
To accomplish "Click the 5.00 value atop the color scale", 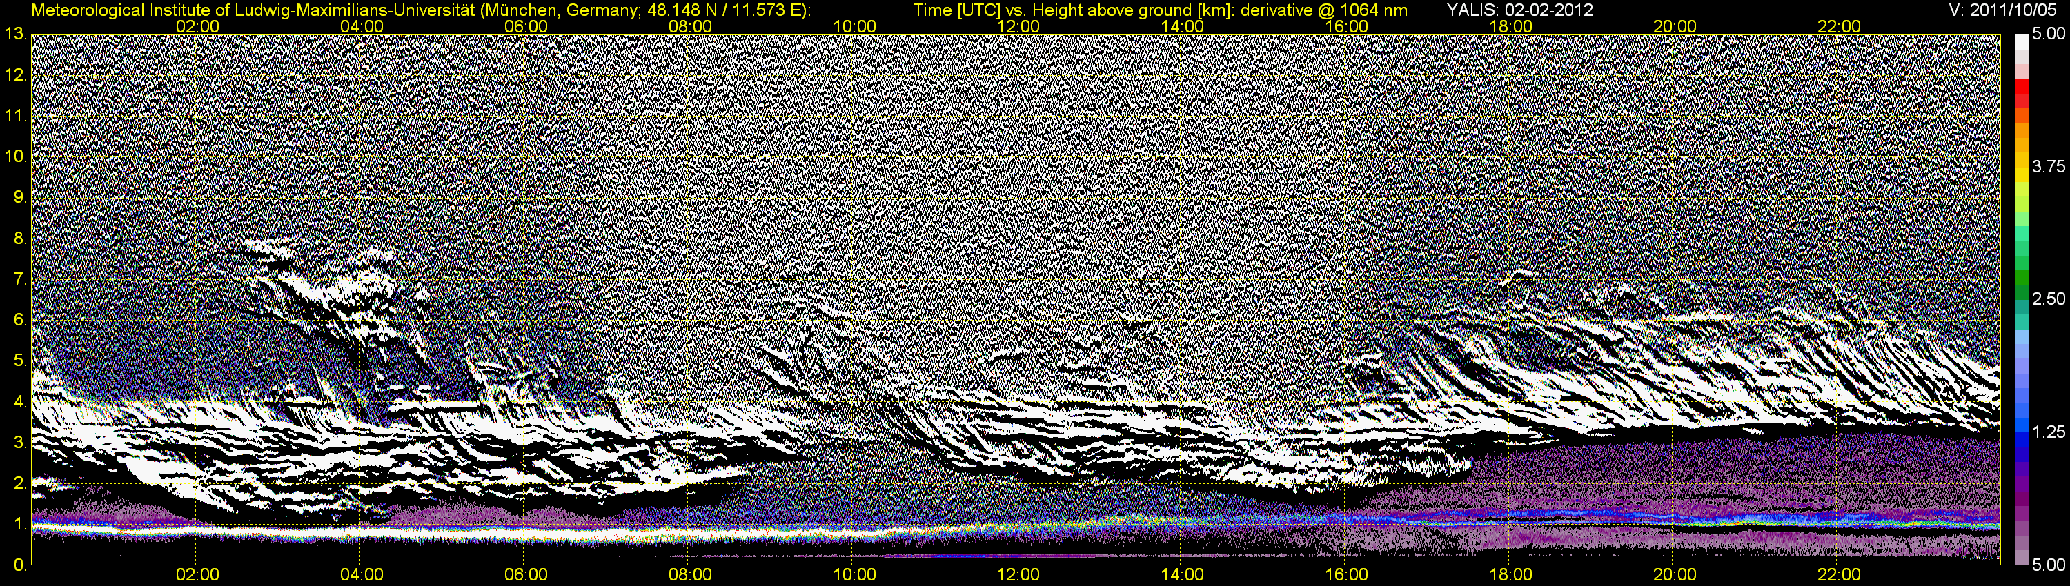I will click(x=2049, y=34).
